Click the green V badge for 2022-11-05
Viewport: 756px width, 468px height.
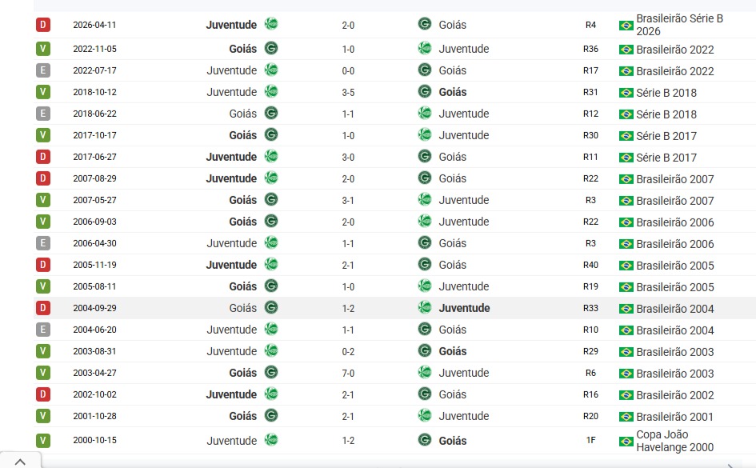click(43, 49)
